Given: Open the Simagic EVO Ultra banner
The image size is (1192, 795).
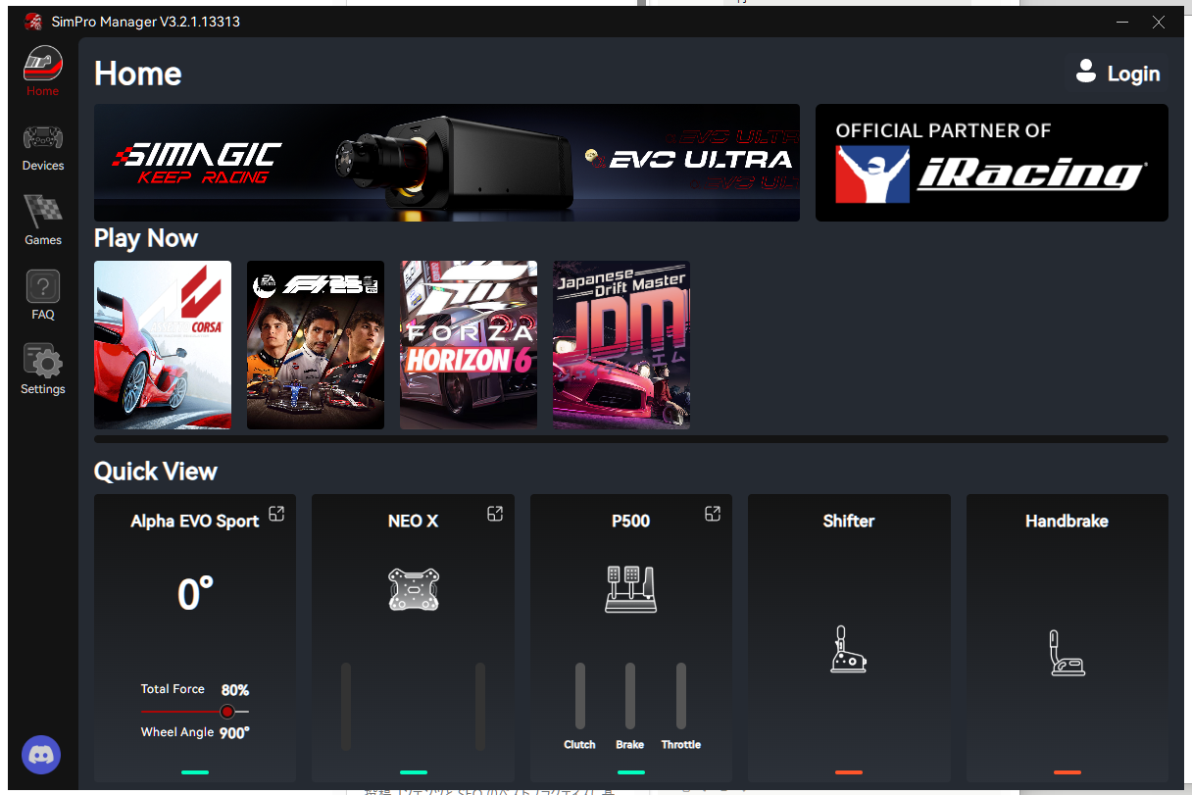Looking at the screenshot, I should pos(447,163).
